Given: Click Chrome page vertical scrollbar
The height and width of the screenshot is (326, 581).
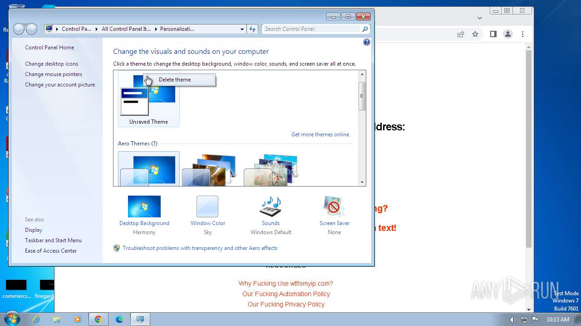Looking at the screenshot, I should [x=529, y=149].
